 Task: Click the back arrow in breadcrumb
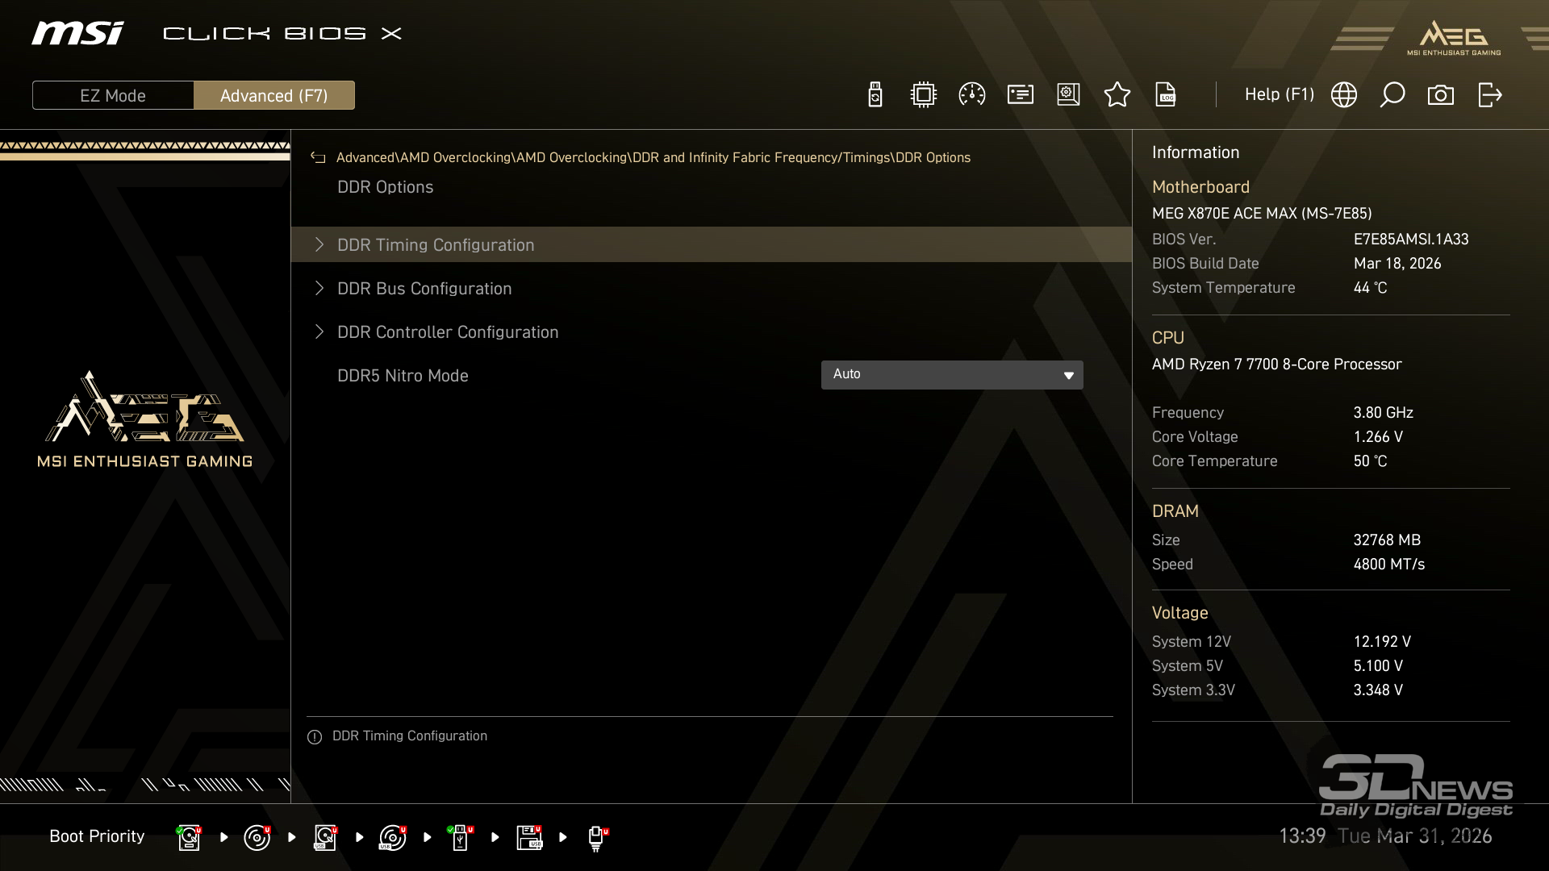pos(318,158)
